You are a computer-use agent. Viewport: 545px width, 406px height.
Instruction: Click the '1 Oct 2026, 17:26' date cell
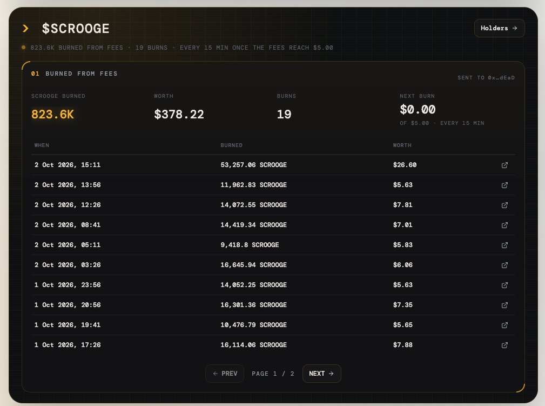(x=68, y=345)
